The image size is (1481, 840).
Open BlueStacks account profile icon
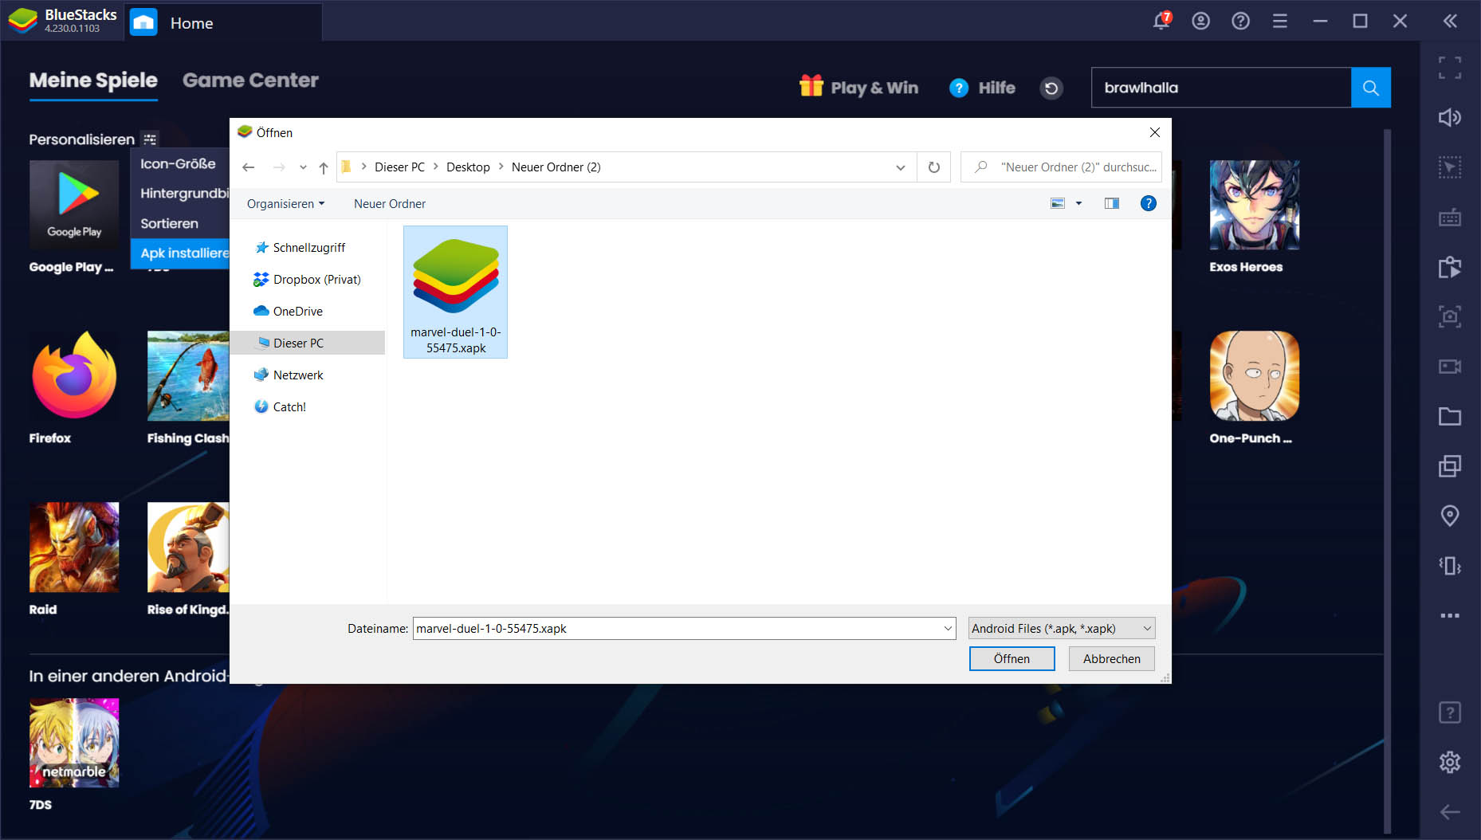1200,22
